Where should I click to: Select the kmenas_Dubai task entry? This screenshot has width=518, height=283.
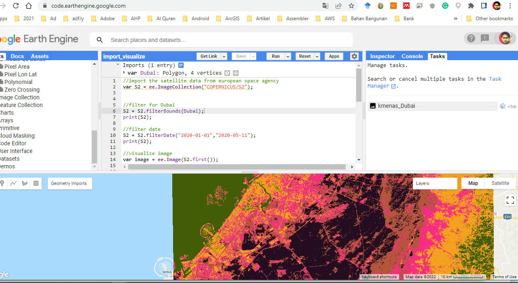[x=433, y=106]
